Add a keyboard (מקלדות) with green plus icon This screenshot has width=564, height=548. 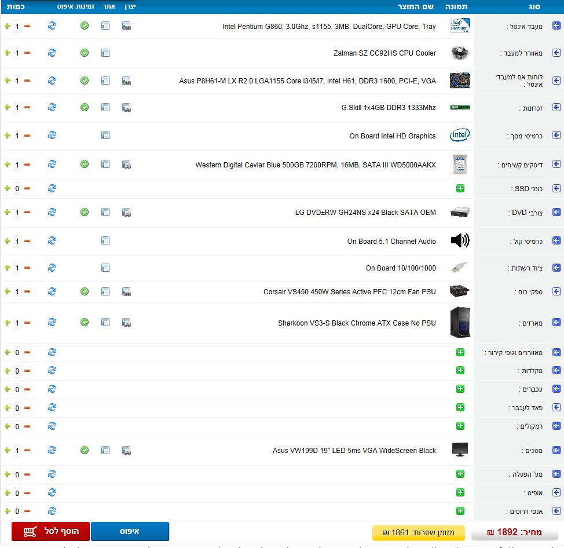(x=460, y=371)
